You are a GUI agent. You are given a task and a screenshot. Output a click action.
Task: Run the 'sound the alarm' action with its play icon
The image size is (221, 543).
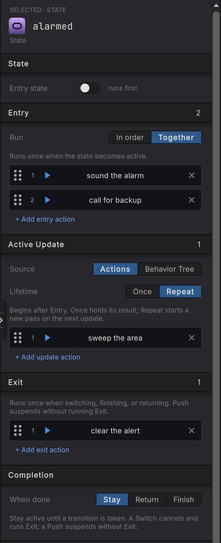click(48, 175)
